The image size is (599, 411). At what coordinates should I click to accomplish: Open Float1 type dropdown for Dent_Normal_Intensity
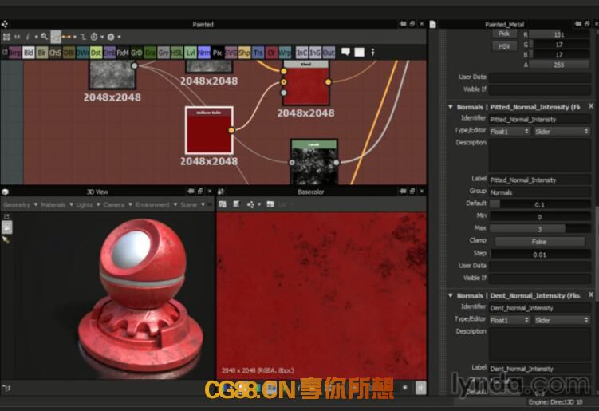510,320
